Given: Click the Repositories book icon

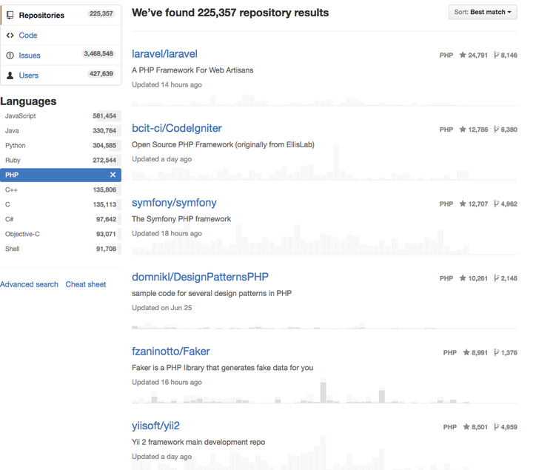Looking at the screenshot, I should tap(10, 15).
